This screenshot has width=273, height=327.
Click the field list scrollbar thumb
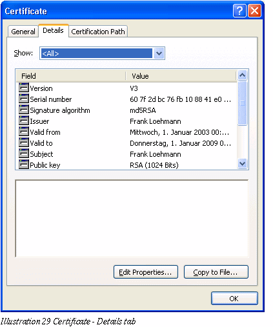[x=243, y=103]
